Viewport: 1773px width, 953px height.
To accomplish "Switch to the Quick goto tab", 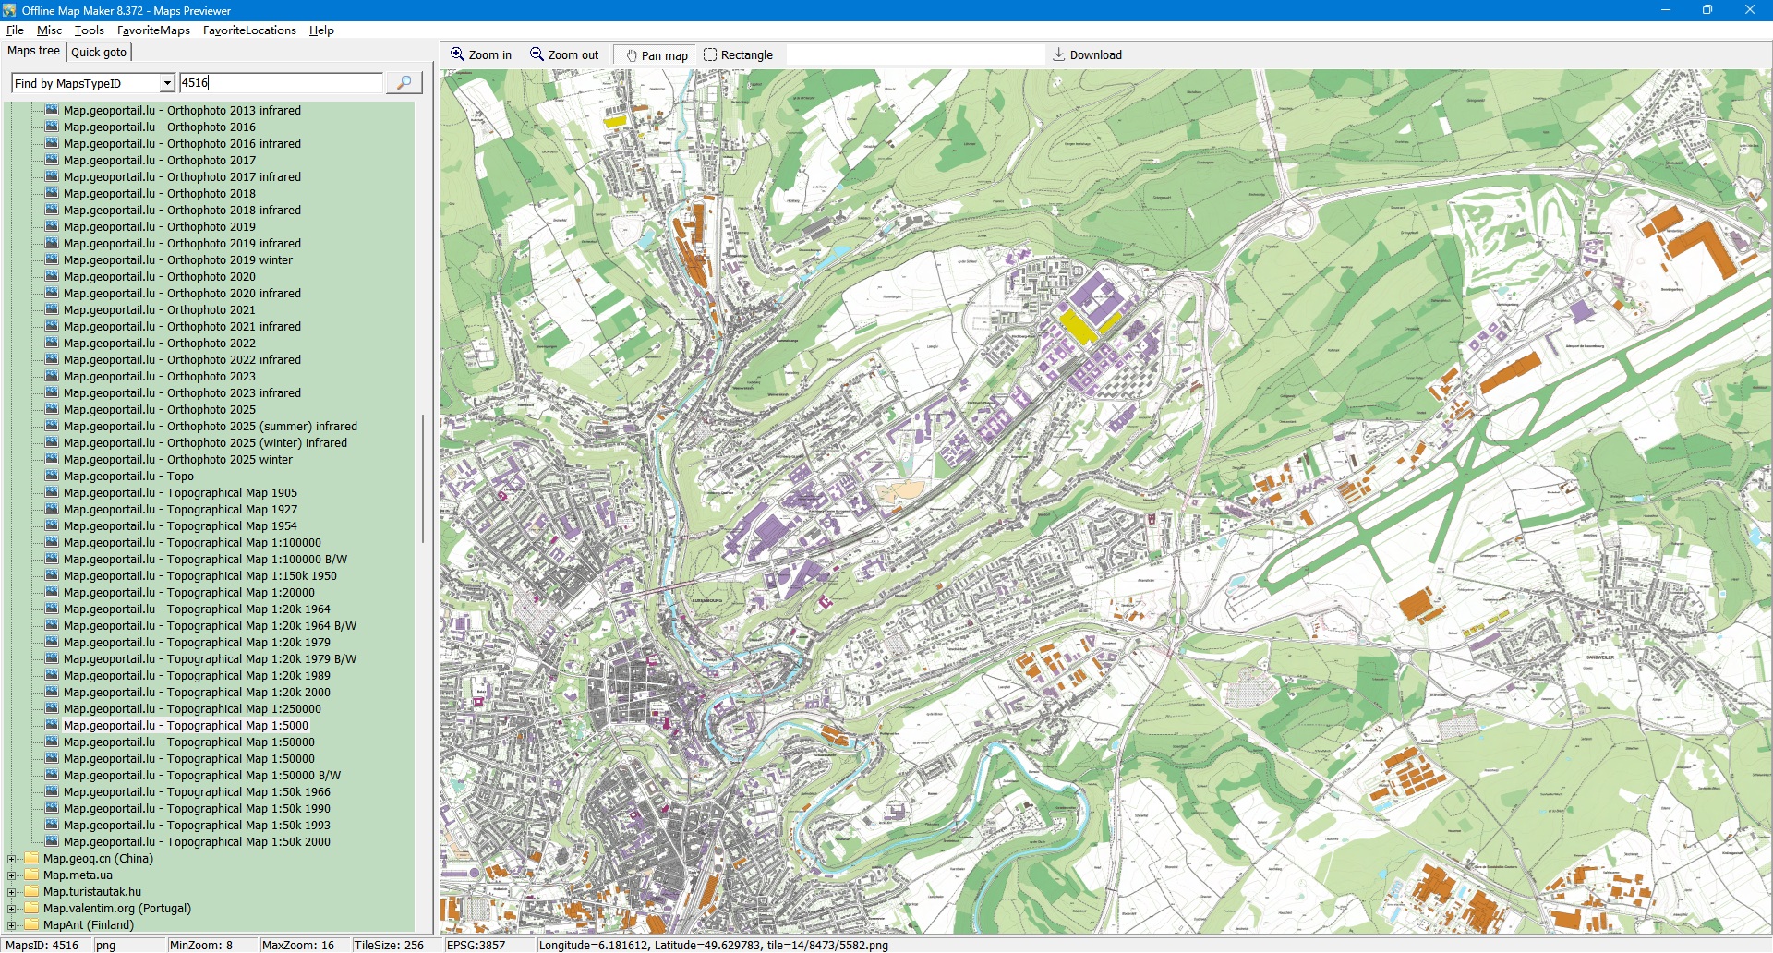I will pos(99,53).
